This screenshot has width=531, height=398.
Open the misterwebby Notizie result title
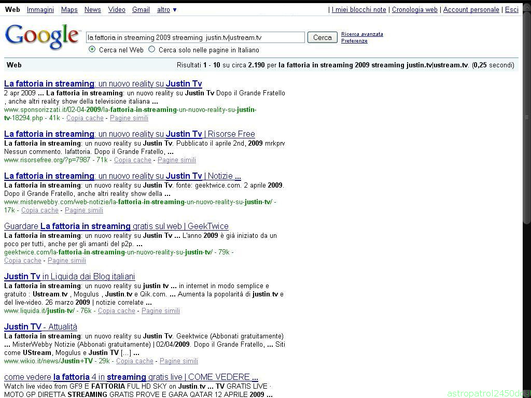(122, 176)
